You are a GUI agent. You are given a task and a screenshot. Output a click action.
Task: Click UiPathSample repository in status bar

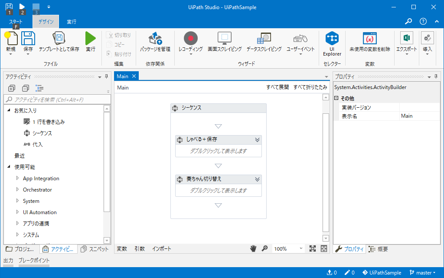coord(382,273)
